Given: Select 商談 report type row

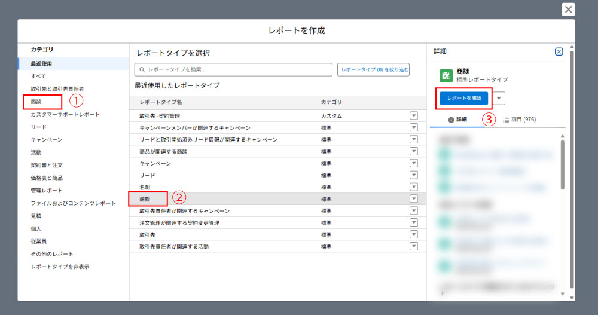Looking at the screenshot, I should tap(277, 198).
